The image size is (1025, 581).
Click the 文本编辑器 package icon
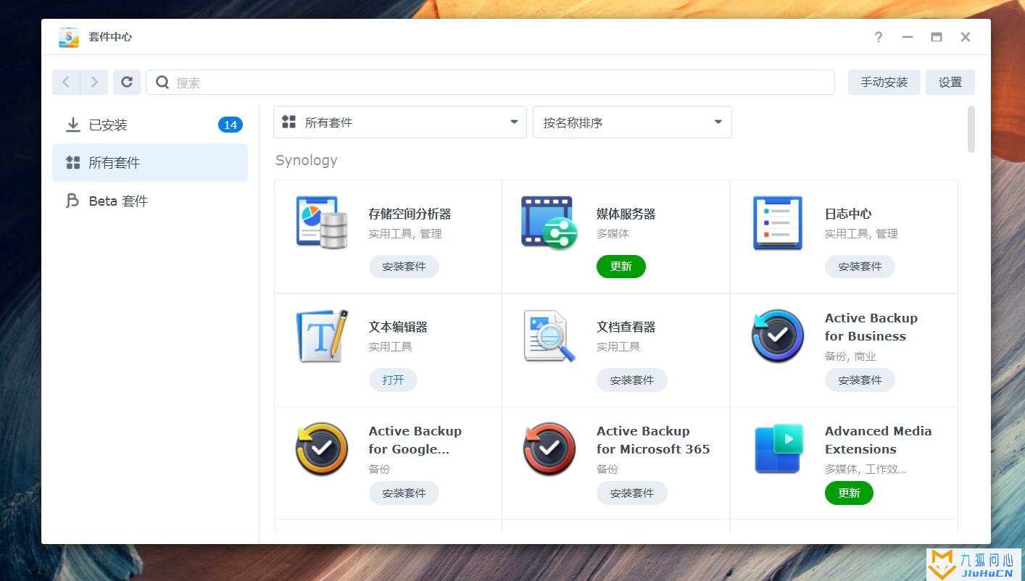[323, 336]
